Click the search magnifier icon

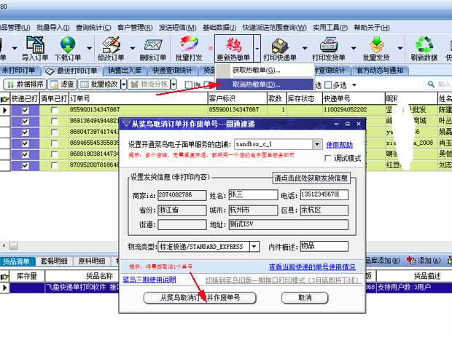[x=431, y=84]
